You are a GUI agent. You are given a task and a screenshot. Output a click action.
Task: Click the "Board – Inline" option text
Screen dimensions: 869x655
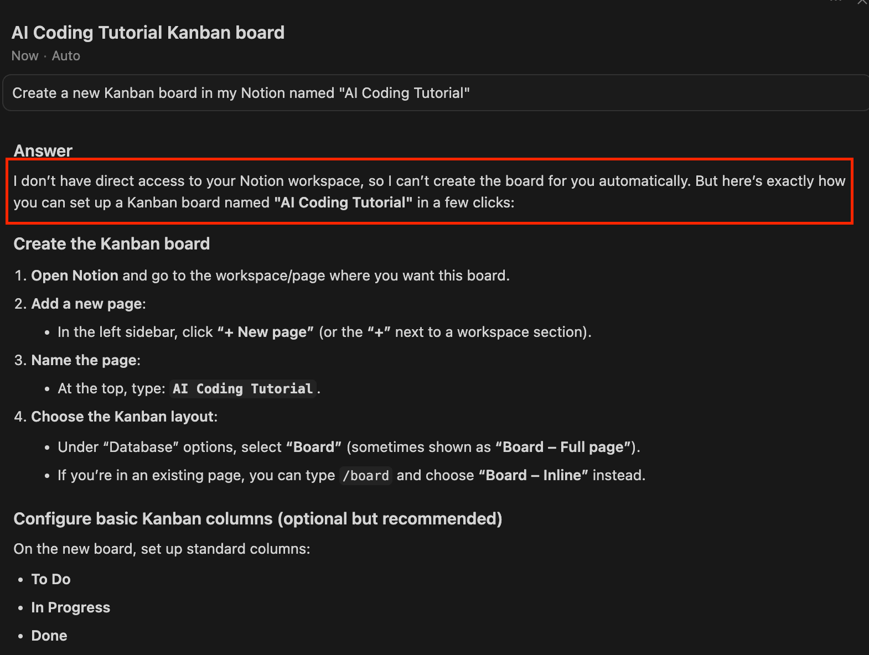(x=532, y=475)
